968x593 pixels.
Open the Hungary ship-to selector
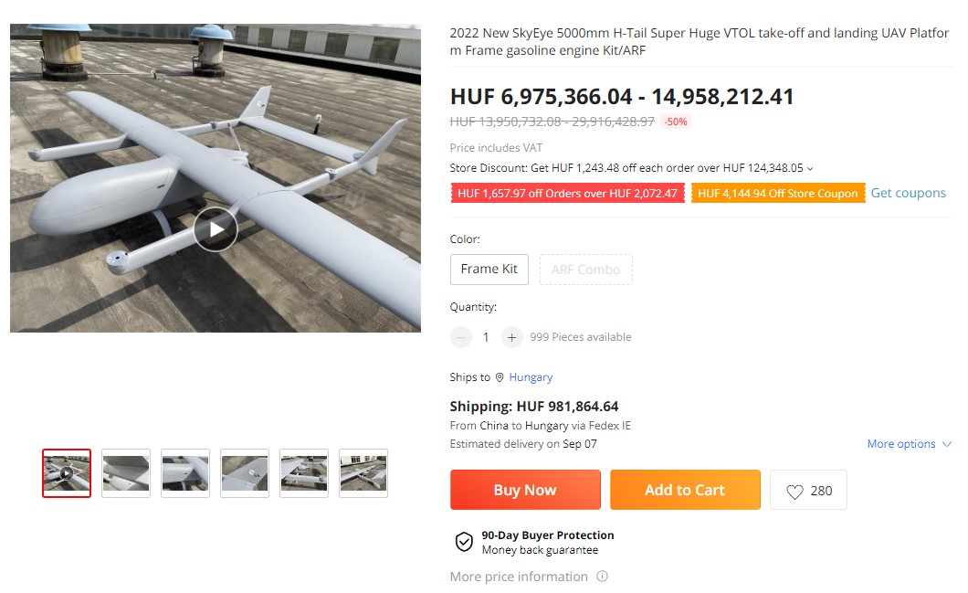point(531,377)
